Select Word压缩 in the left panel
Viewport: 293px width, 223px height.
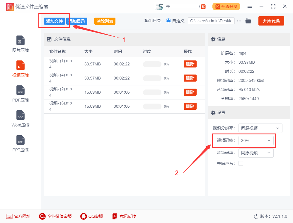click(20, 118)
